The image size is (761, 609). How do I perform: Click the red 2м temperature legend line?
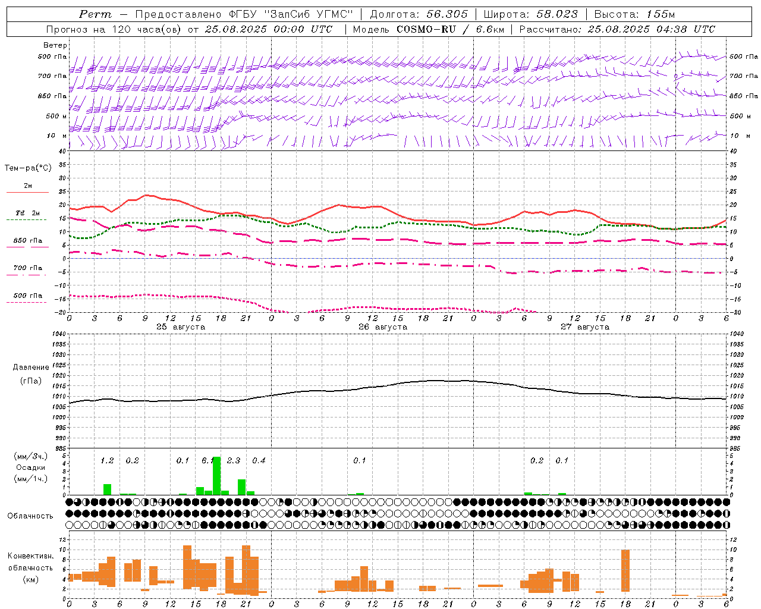click(x=27, y=192)
